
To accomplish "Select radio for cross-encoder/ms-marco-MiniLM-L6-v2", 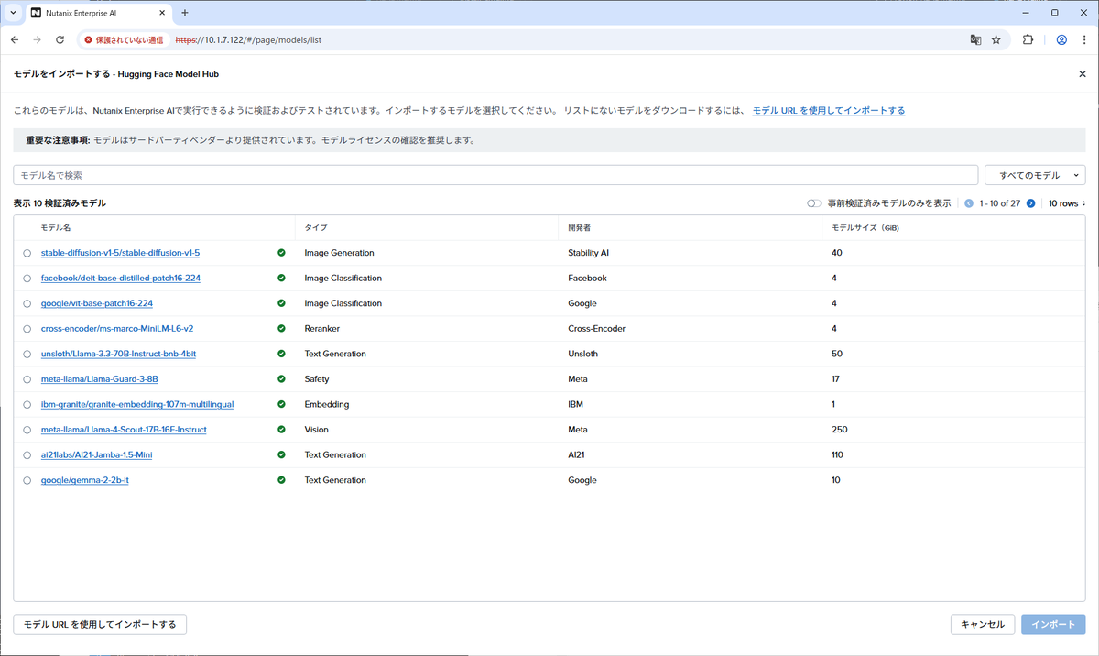I will pos(27,328).
